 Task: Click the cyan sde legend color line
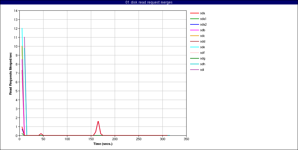click(194, 47)
